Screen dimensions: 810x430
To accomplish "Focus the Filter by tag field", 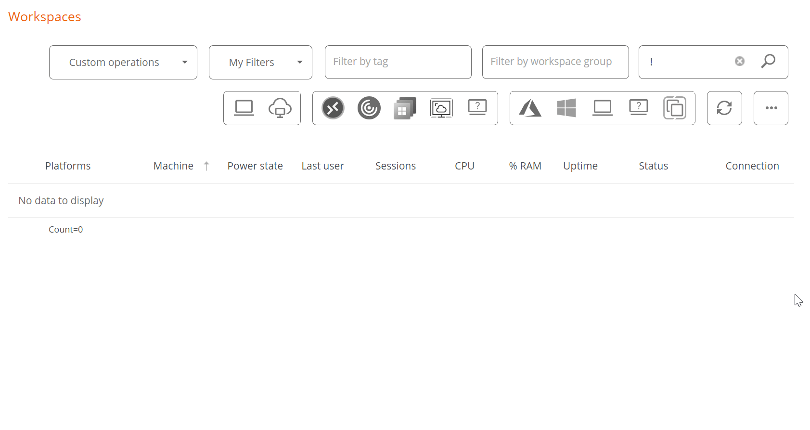I will point(398,62).
